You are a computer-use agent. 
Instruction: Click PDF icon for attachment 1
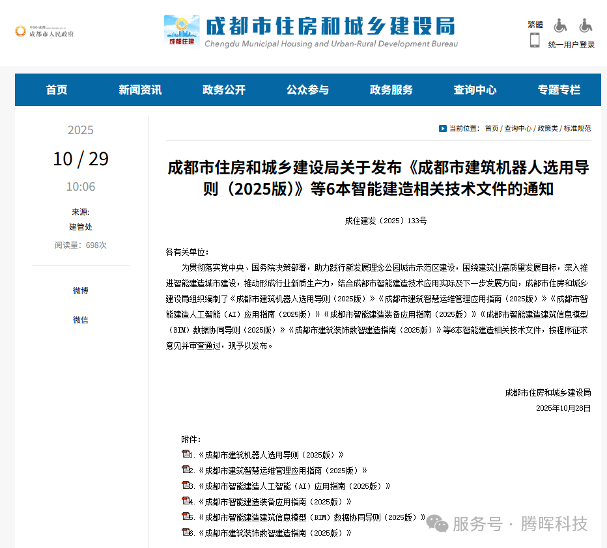[x=185, y=454]
